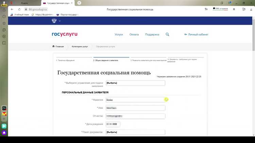The width and height of the screenshot is (255, 143).
Task: Add a sidebar app with the plus icon
Action: click(x=4, y=119)
